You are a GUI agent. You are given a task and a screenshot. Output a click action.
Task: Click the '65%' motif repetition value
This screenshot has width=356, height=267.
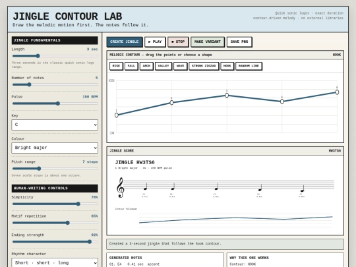pyautogui.click(x=94, y=216)
